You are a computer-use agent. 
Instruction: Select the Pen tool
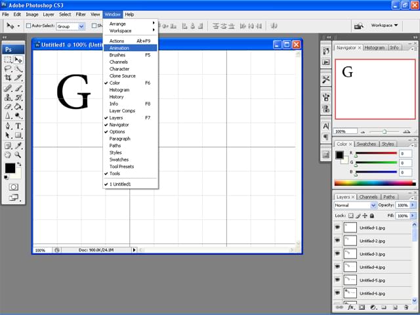tap(8, 126)
